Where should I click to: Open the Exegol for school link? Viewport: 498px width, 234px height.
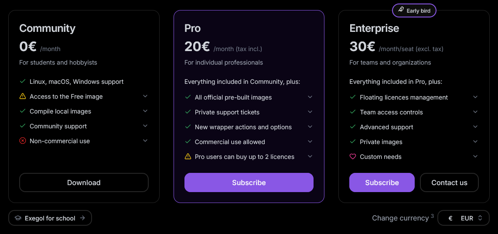50,218
